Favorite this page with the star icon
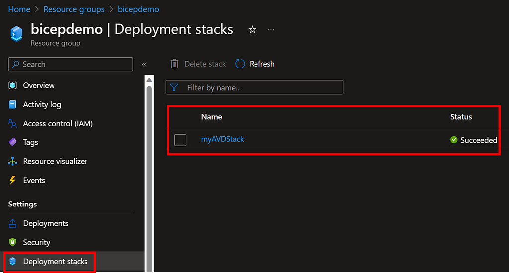Viewport: 509px width, 273px height. coord(252,30)
